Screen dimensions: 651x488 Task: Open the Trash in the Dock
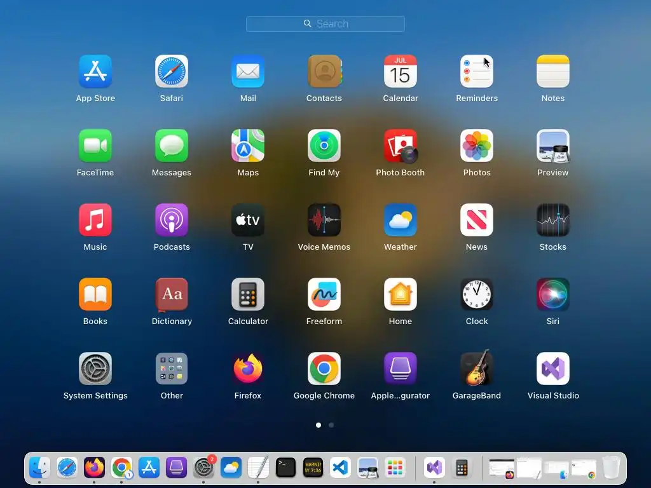click(611, 468)
